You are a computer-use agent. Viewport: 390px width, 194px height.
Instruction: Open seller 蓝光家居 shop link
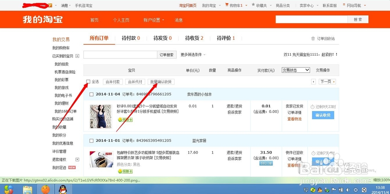pos(199,141)
